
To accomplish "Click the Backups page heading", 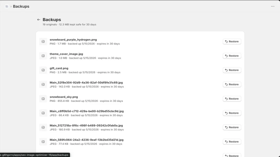I will (x=52, y=20).
